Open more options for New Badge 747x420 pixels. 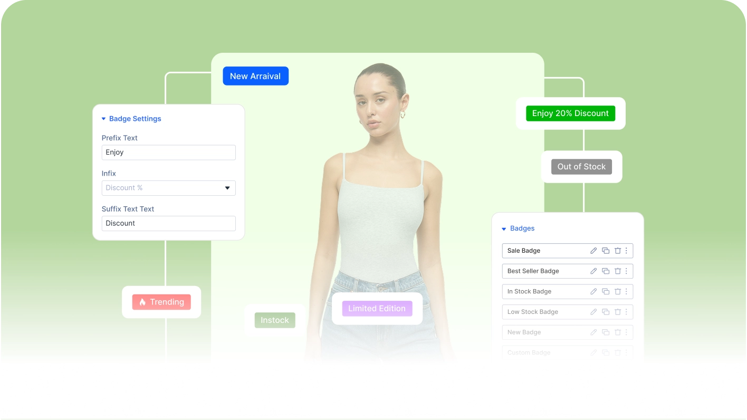coord(626,332)
